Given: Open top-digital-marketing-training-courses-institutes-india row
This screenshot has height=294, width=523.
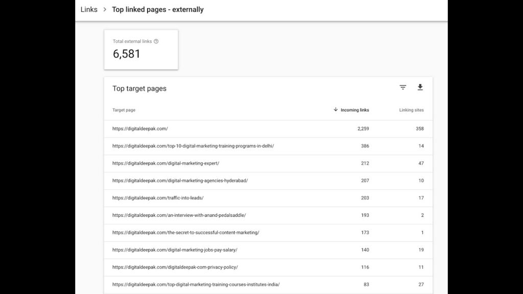Looking at the screenshot, I should [x=268, y=285].
